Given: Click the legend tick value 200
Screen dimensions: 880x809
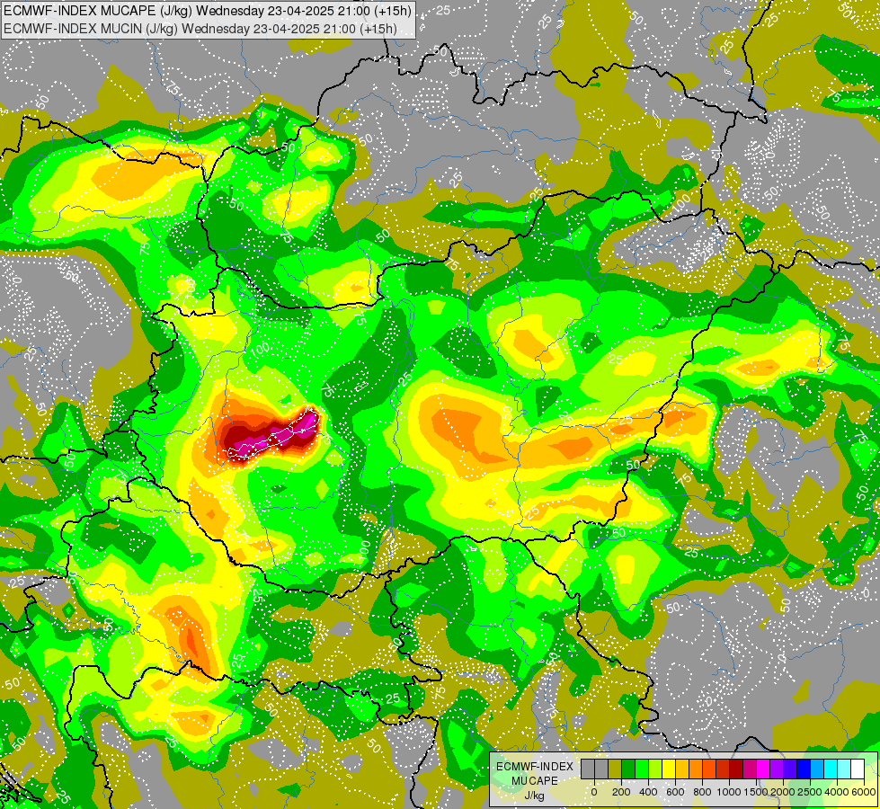Looking at the screenshot, I should [x=621, y=792].
